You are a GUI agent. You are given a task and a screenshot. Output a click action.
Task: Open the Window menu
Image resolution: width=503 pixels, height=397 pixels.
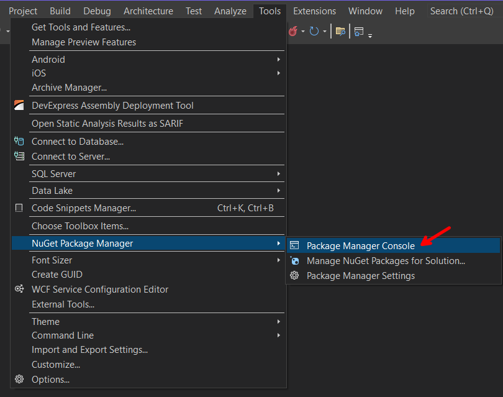(365, 11)
